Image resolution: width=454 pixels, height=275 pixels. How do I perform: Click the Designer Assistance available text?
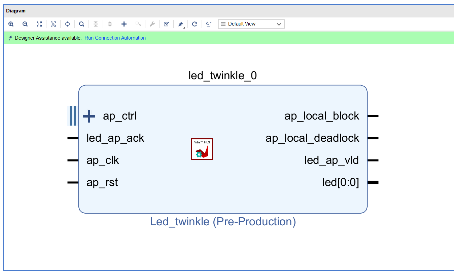click(48, 38)
